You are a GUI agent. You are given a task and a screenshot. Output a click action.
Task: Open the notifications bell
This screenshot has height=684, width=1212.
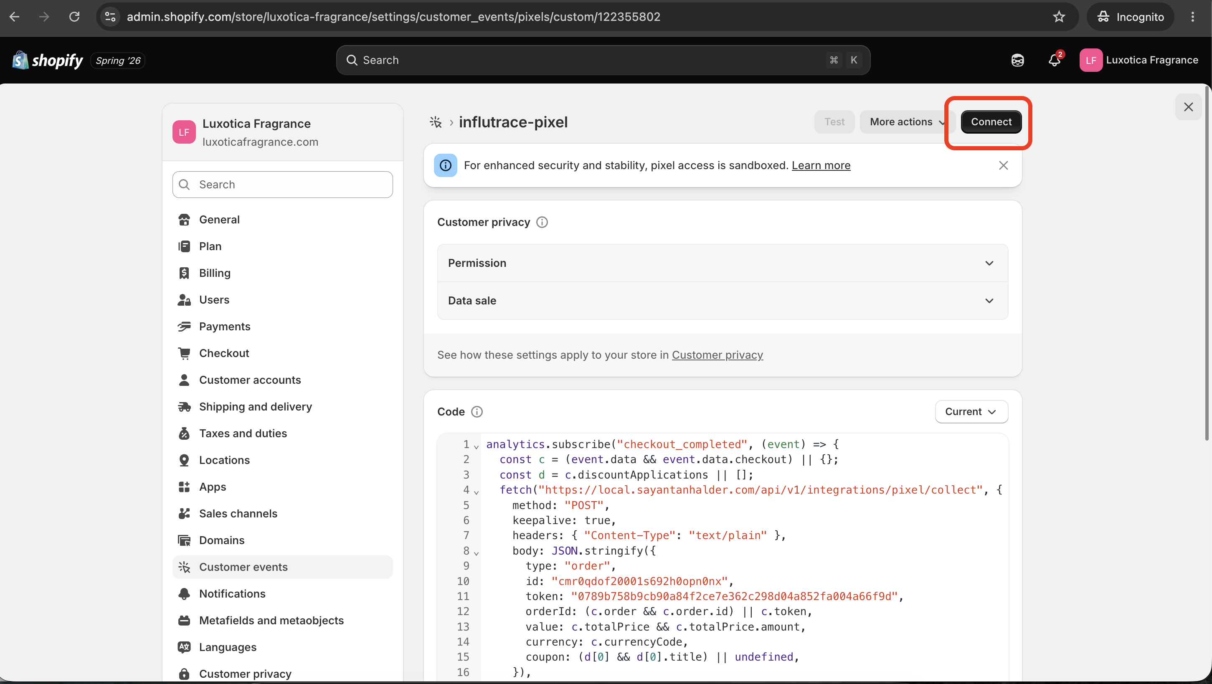click(x=1055, y=60)
